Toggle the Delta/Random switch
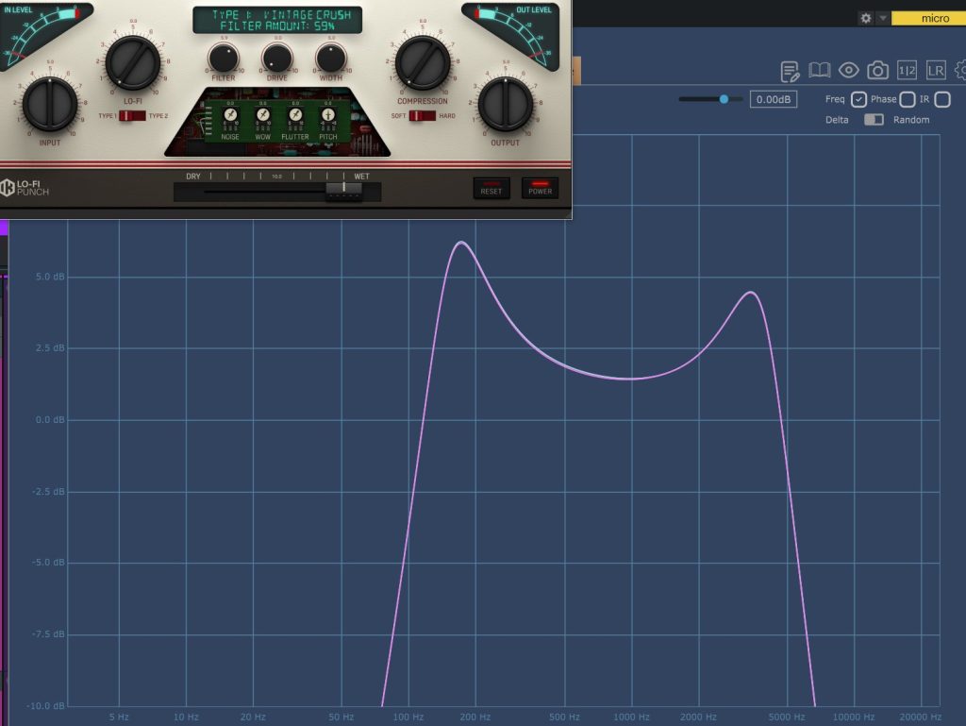 tap(874, 120)
